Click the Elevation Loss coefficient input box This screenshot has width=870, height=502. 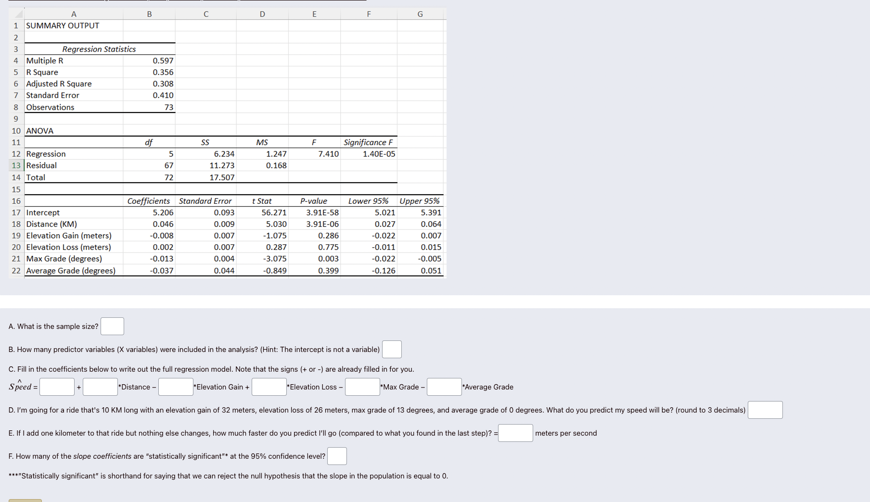(x=269, y=387)
